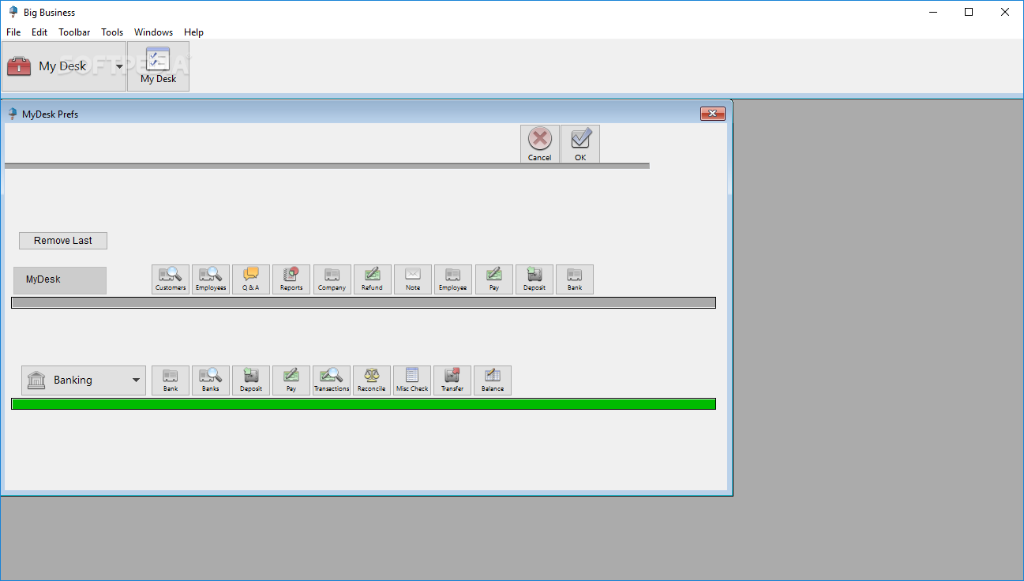Screen dimensions: 1024x581
Task: Select the Employees search icon
Action: (211, 279)
